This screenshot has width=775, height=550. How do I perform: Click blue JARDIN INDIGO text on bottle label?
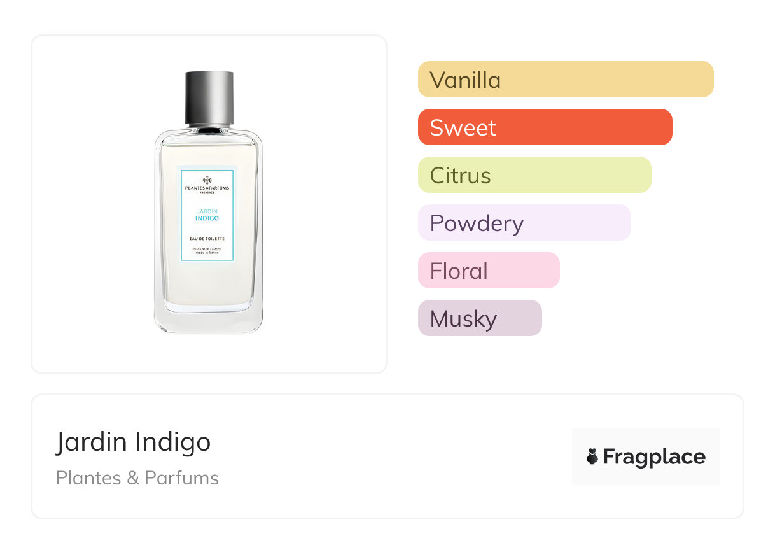click(207, 215)
